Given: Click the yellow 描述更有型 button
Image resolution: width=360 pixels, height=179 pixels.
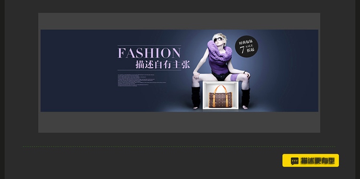Looking at the screenshot, I should (311, 160).
